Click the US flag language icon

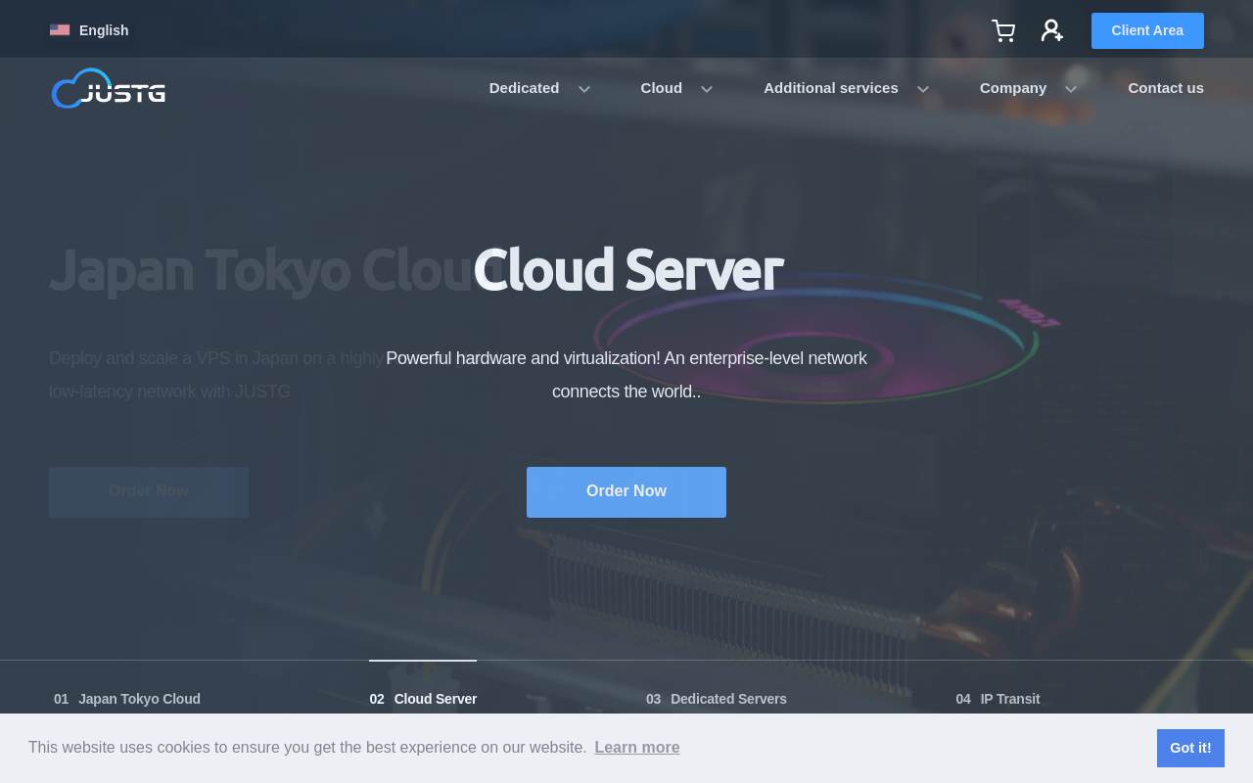tap(60, 30)
